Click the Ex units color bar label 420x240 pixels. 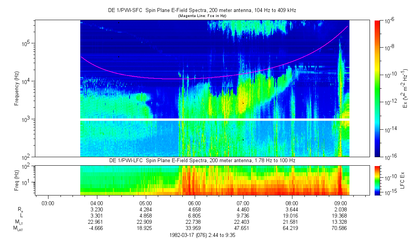click(406, 89)
